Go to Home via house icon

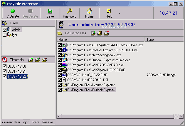tap(89, 13)
